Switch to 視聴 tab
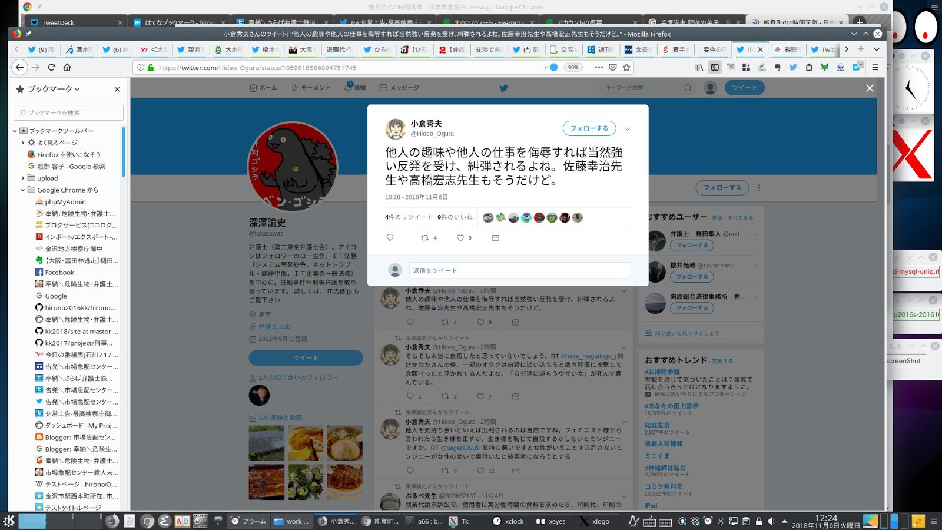This screenshot has width=942, height=530. 787,49
